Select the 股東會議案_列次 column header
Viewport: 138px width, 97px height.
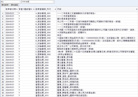(46, 9)
